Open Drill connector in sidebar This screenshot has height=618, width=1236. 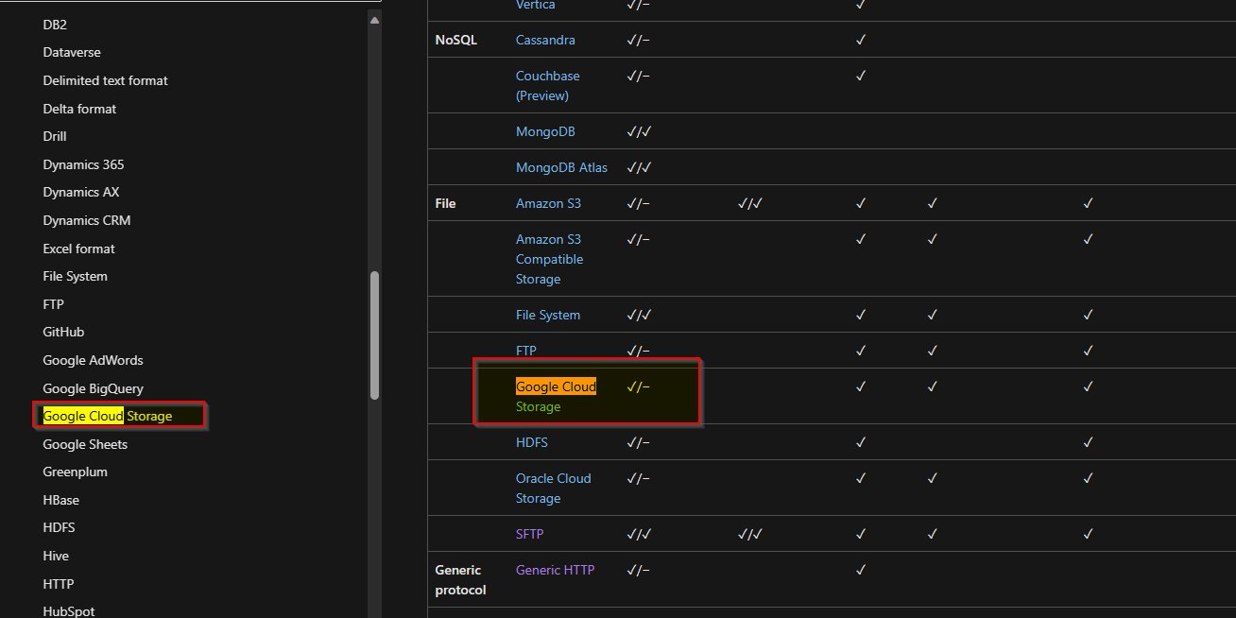(55, 136)
